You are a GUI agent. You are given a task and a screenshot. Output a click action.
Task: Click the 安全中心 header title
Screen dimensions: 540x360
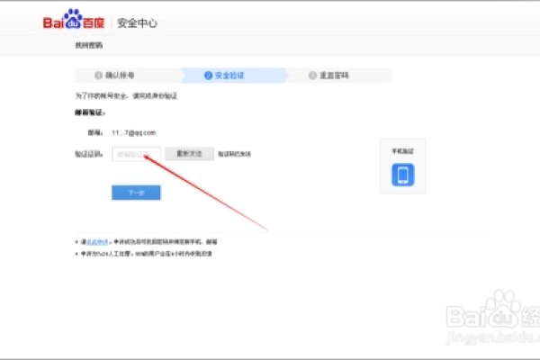click(137, 23)
